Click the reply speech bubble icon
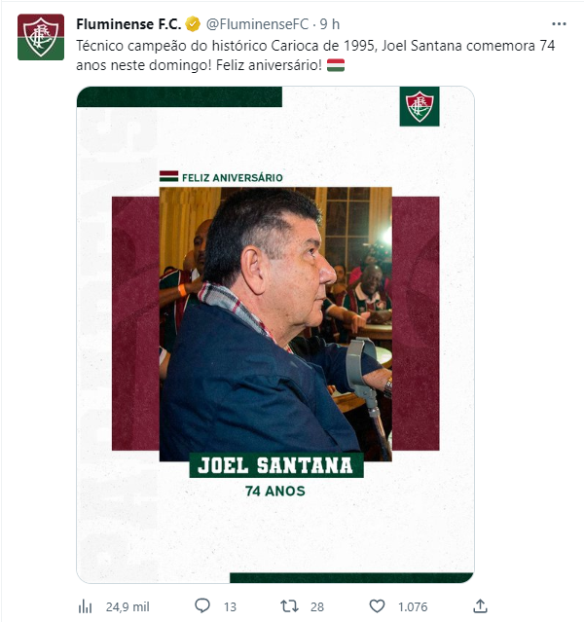The width and height of the screenshot is (584, 622). pyautogui.click(x=202, y=605)
